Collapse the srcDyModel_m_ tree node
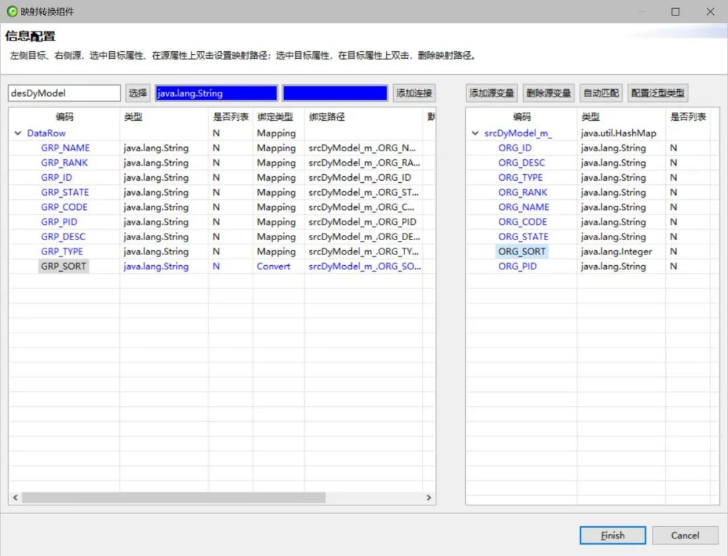 click(x=475, y=133)
